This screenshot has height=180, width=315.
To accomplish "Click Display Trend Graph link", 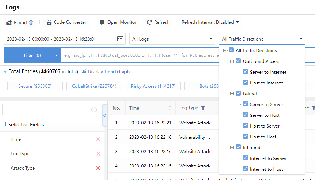I will click(109, 72).
